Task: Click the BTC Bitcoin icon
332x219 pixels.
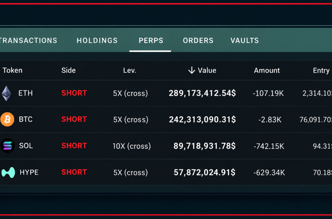Action: [7, 119]
